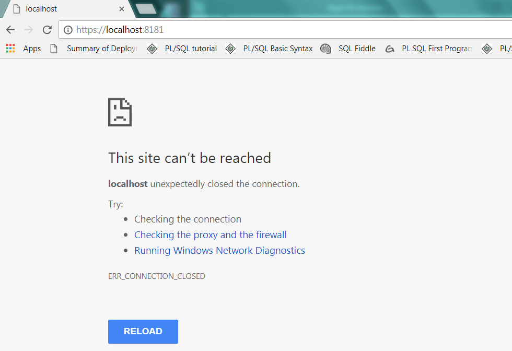The width and height of the screenshot is (512, 351).
Task: Click localhost unexpectedly closed the connection text
Action: (x=204, y=184)
